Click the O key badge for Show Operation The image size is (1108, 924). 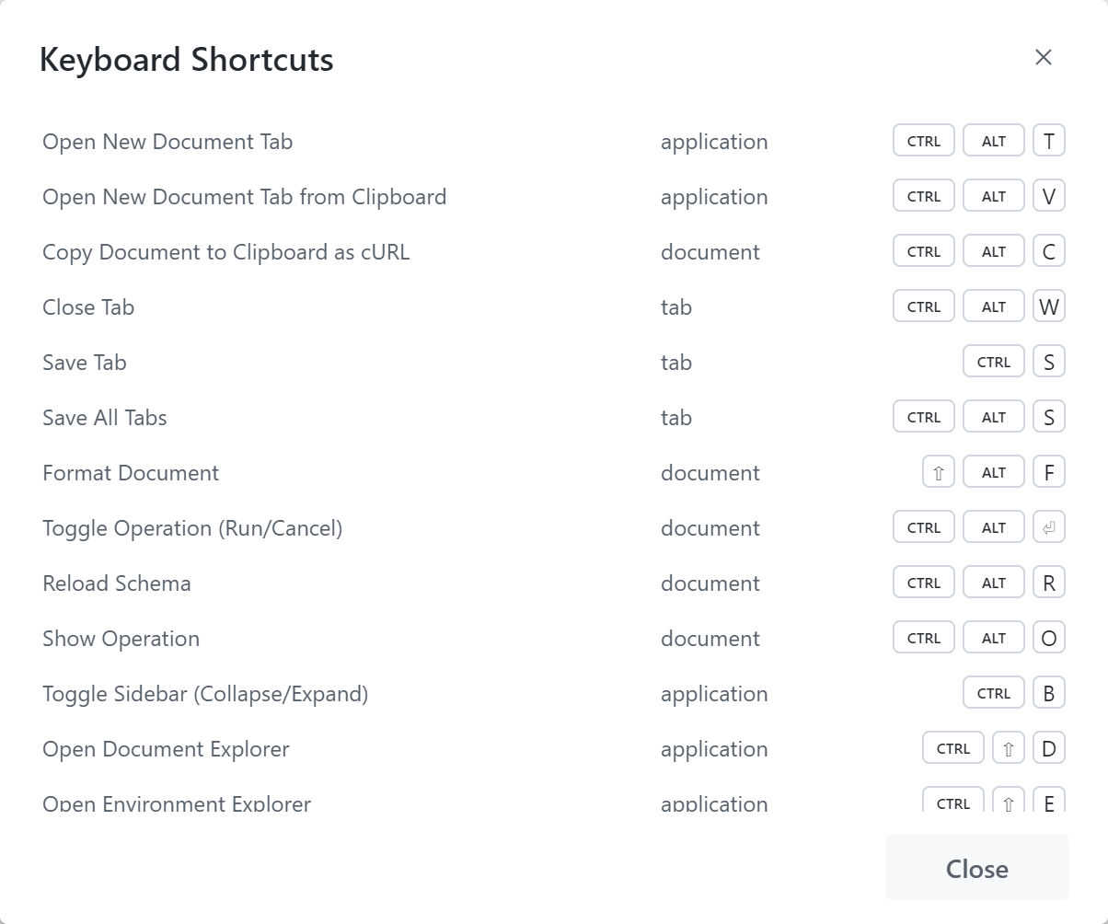click(1048, 638)
